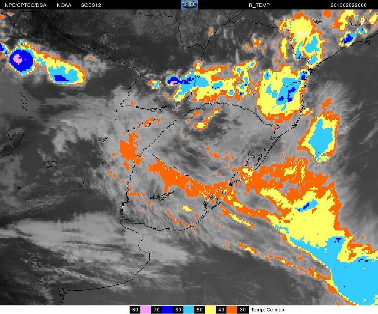Click the INPE/CPTEC/DSA header label

(x=25, y=5)
